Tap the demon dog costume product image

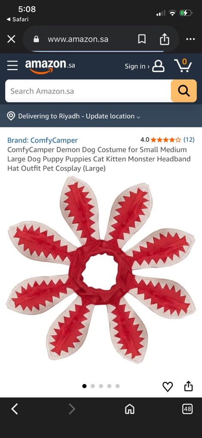(x=101, y=270)
